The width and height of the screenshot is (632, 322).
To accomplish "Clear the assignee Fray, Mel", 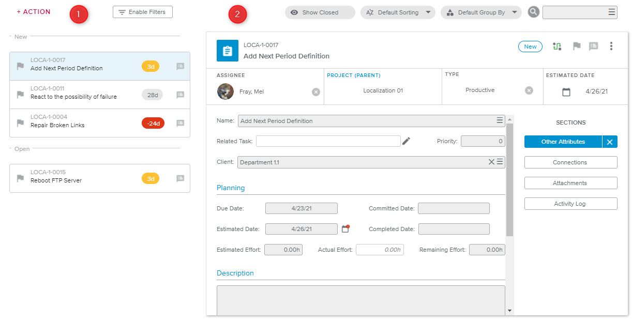I will pyautogui.click(x=315, y=92).
